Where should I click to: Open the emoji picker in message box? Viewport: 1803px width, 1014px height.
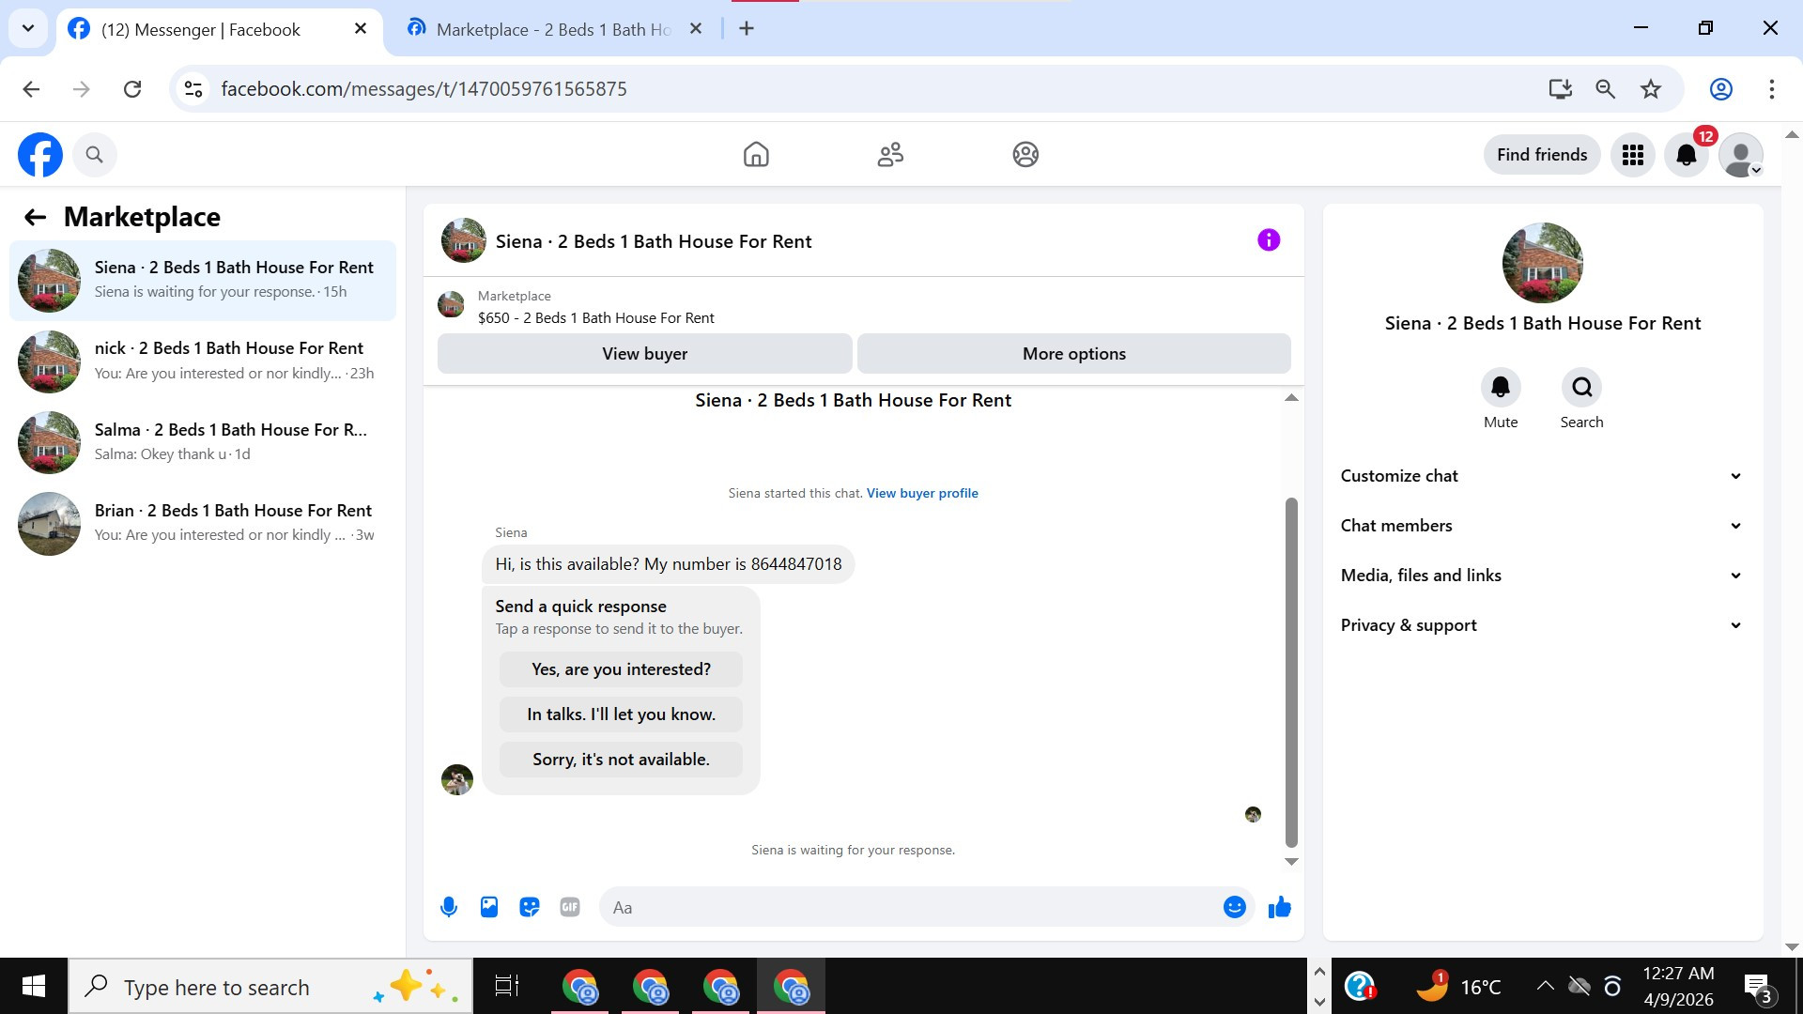coord(1234,907)
